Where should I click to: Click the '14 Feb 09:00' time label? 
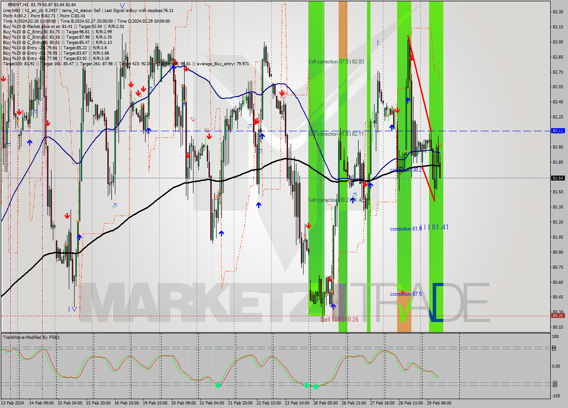41,403
